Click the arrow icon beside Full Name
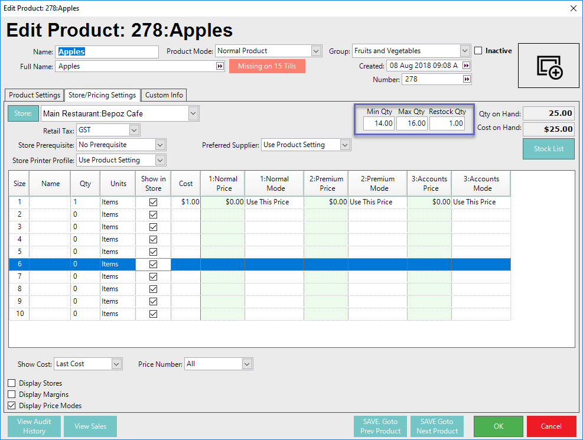Viewport: 583px width, 440px height. click(220, 67)
